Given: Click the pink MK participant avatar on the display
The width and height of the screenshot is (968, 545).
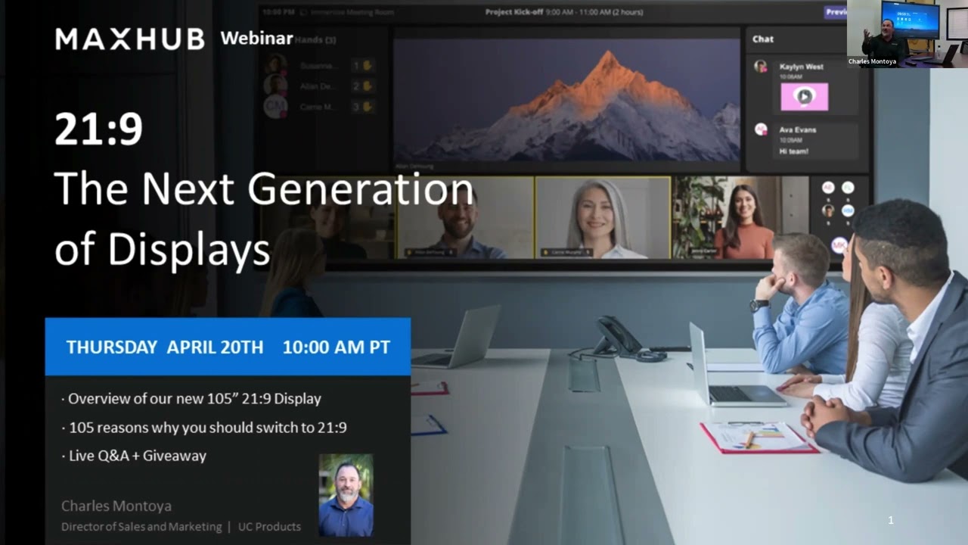Looking at the screenshot, I should click(839, 244).
